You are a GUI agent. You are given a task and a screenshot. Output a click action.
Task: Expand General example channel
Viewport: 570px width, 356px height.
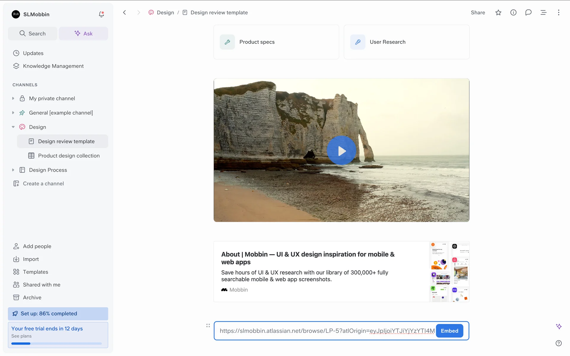13,113
